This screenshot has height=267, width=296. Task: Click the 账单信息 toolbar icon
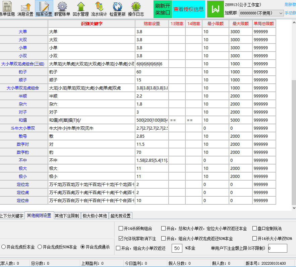(7, 7)
